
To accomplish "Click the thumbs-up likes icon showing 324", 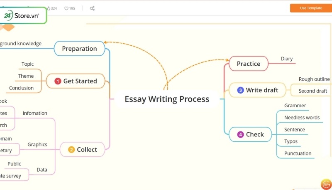I will [49, 8].
